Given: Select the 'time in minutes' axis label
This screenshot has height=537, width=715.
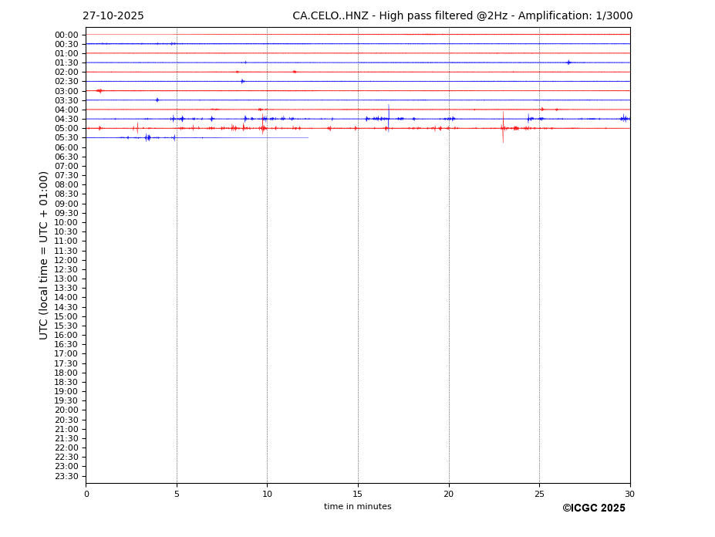Looking at the screenshot, I should coord(357,507).
